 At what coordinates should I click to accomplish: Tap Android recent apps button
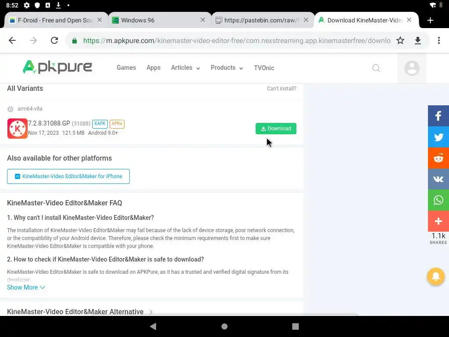tap(295, 326)
